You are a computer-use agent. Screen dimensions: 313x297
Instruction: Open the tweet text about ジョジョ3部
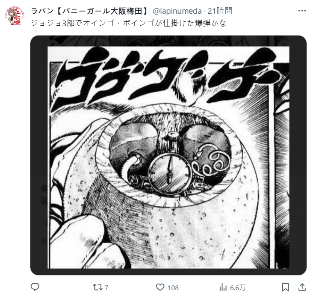pos(129,23)
